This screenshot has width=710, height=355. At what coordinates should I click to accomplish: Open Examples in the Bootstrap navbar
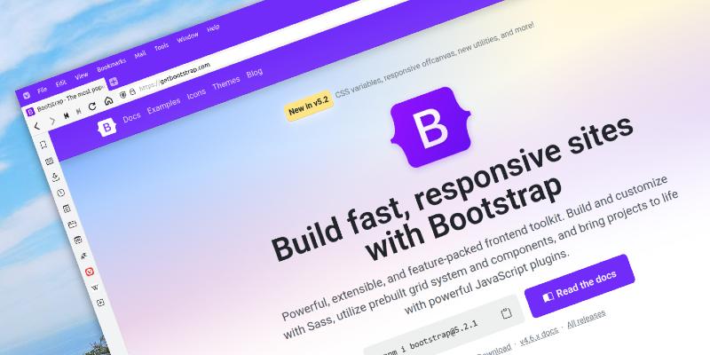(x=164, y=106)
